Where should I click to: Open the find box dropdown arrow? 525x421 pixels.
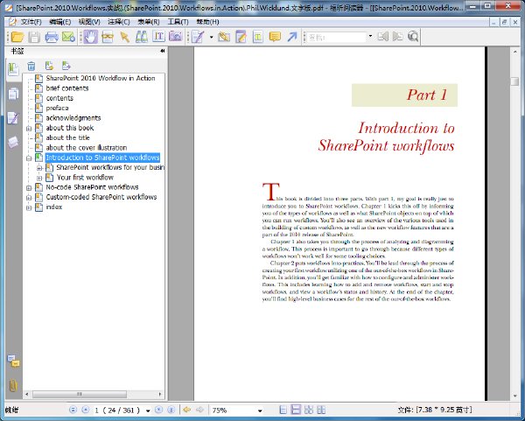point(370,36)
